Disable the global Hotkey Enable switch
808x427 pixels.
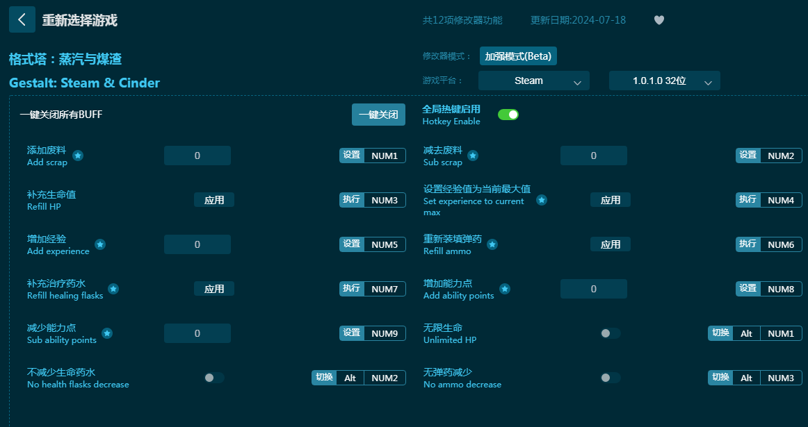click(508, 115)
